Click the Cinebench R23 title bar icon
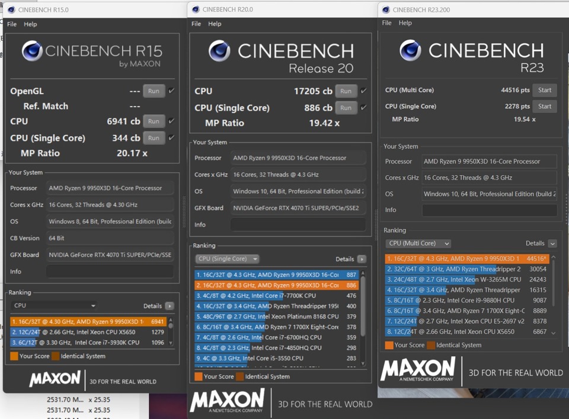This screenshot has height=419, width=569. (386, 9)
